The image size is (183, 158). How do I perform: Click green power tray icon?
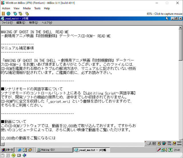(x=170, y=150)
